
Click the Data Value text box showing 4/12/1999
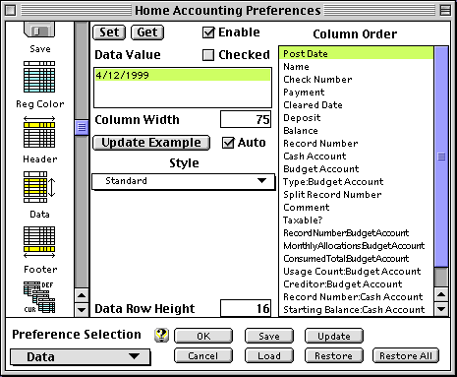pos(183,88)
